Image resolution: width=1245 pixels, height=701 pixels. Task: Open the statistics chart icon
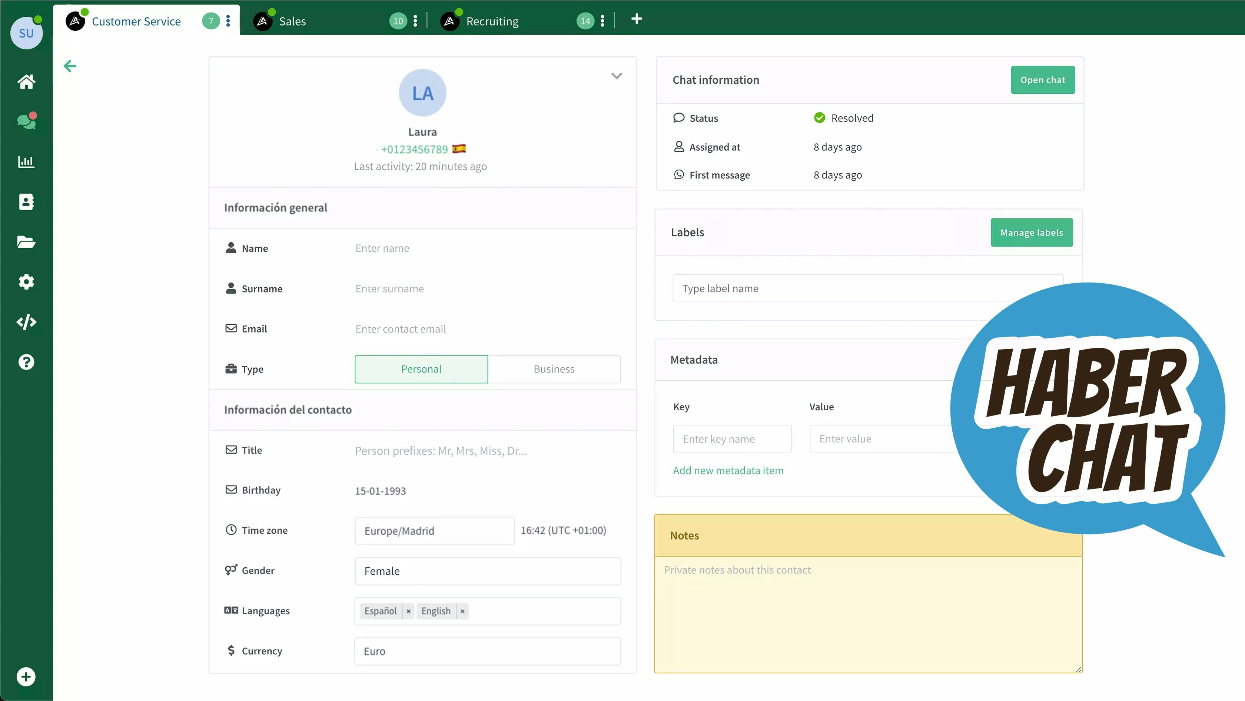26,161
